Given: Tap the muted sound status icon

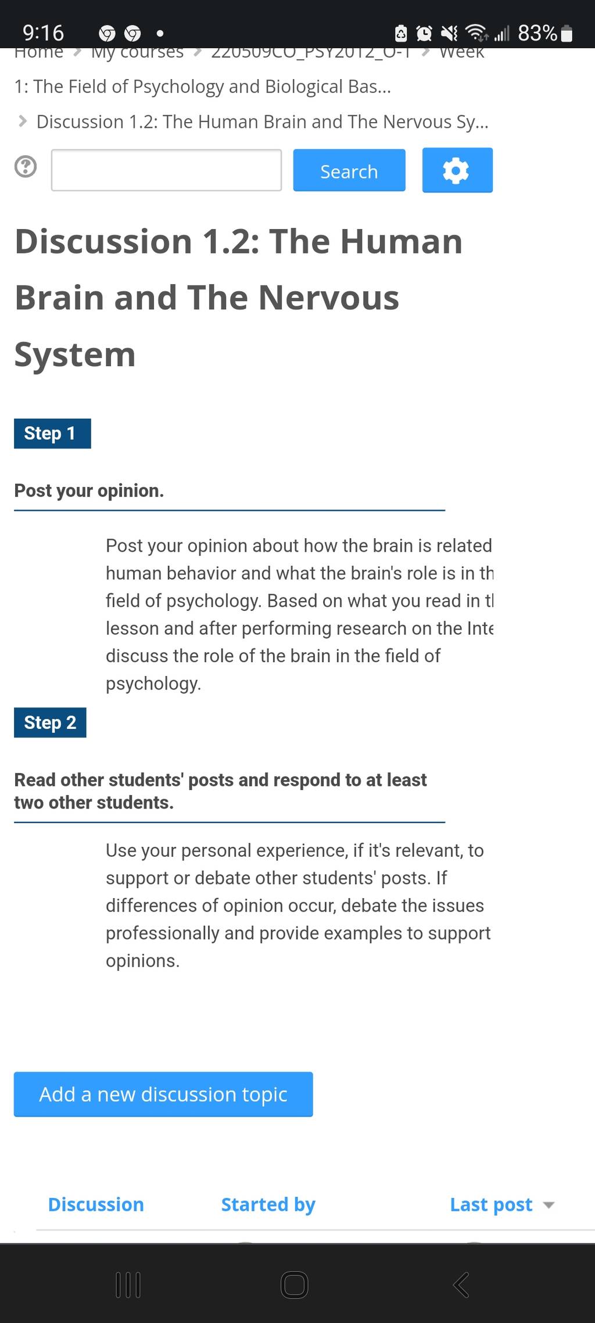Looking at the screenshot, I should coord(449,34).
